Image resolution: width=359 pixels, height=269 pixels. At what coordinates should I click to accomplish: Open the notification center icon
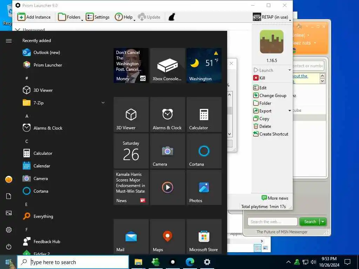[347, 262]
